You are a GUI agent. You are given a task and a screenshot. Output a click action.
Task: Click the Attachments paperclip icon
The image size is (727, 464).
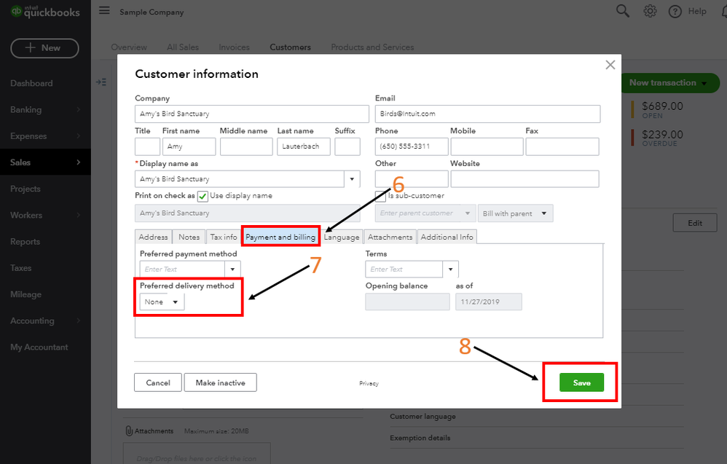(x=129, y=430)
